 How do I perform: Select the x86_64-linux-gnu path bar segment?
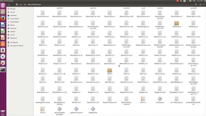pyautogui.click(x=34, y=5)
